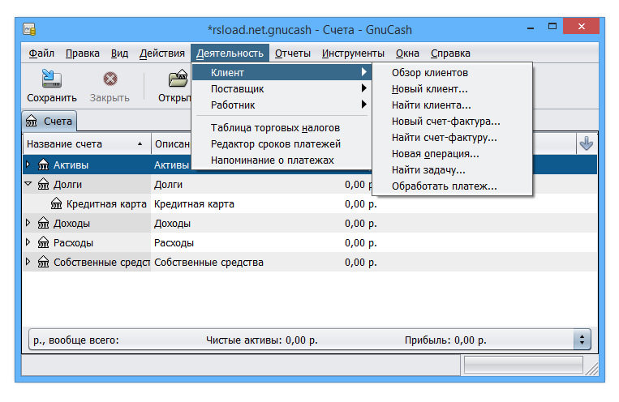
Task: Open the Работник submenu arrow
Action: 364,105
